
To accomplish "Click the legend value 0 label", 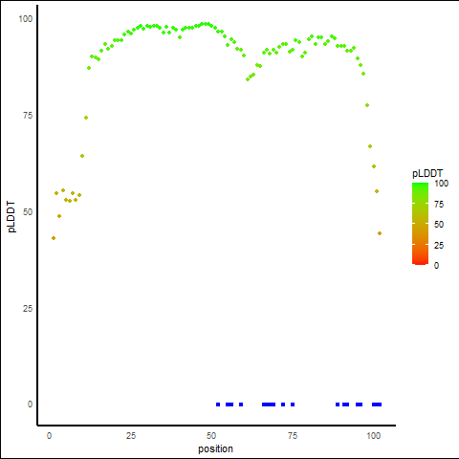I will click(436, 266).
